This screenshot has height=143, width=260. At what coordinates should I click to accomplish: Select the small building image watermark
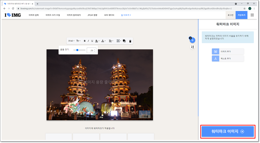144,115
